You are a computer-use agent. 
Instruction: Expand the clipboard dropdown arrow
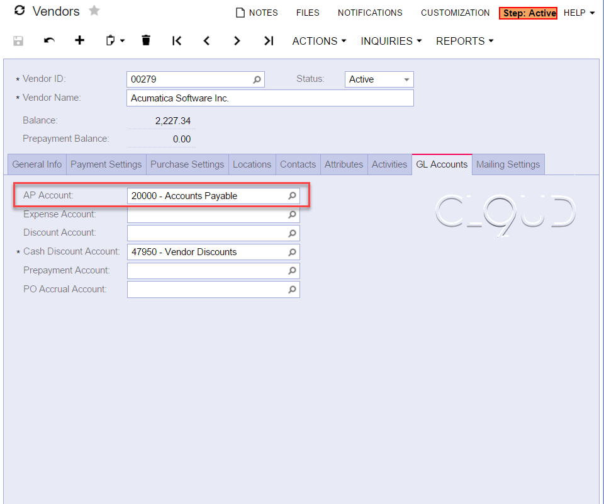(x=123, y=41)
